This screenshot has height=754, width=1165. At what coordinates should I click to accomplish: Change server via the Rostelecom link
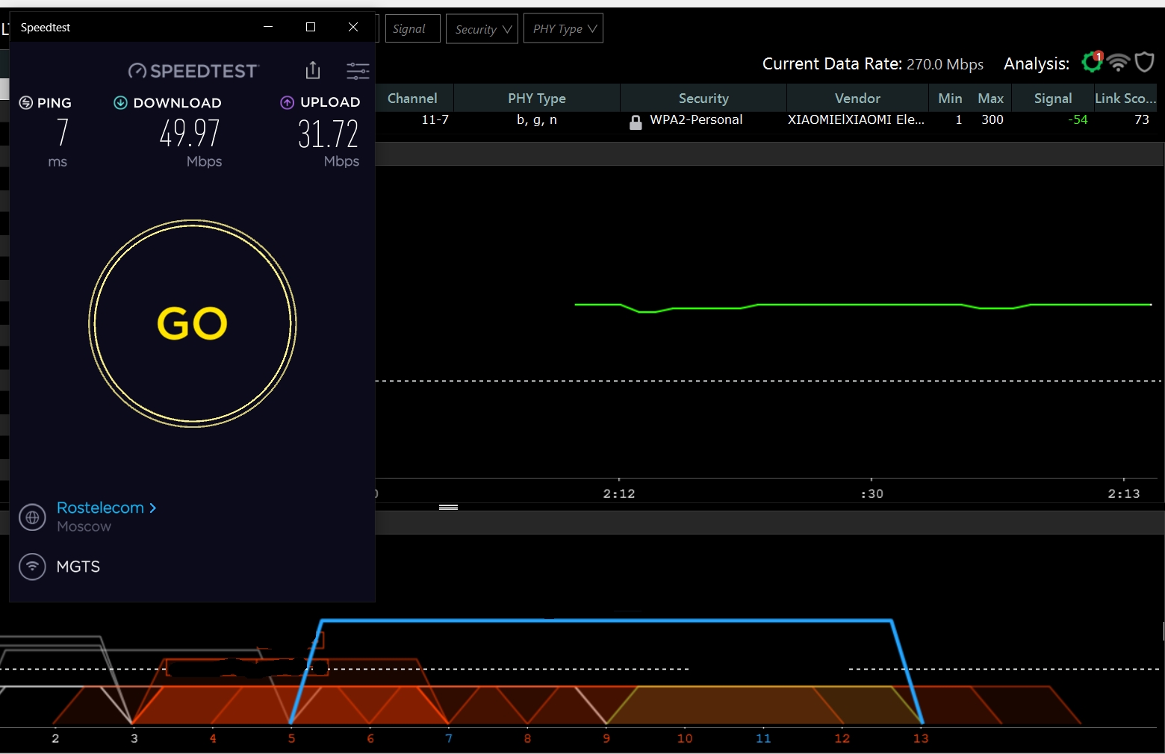pos(106,508)
